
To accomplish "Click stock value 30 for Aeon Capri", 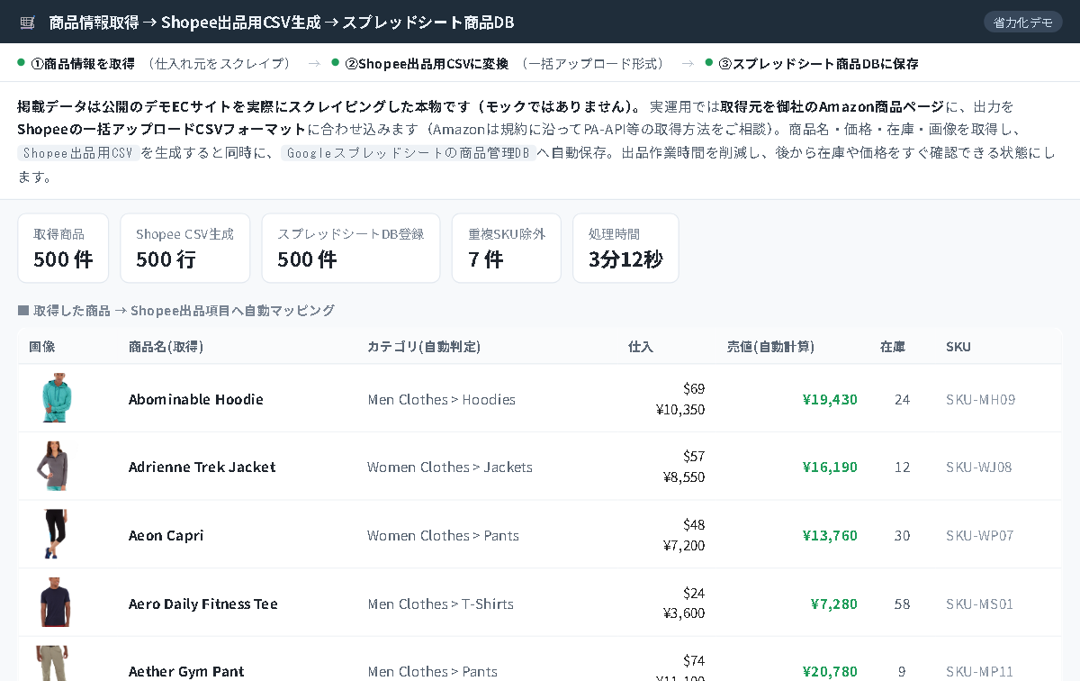I will 902,535.
